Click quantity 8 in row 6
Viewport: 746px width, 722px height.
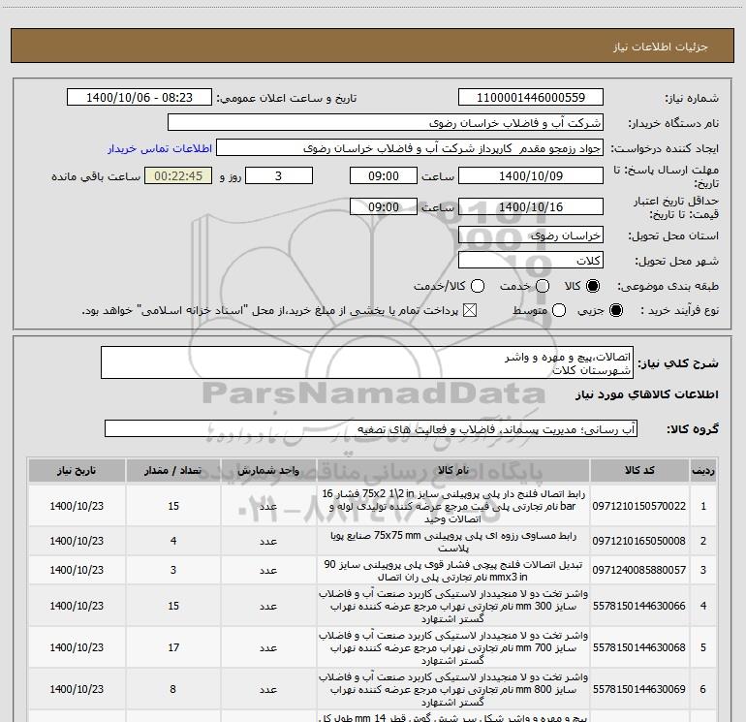173,689
